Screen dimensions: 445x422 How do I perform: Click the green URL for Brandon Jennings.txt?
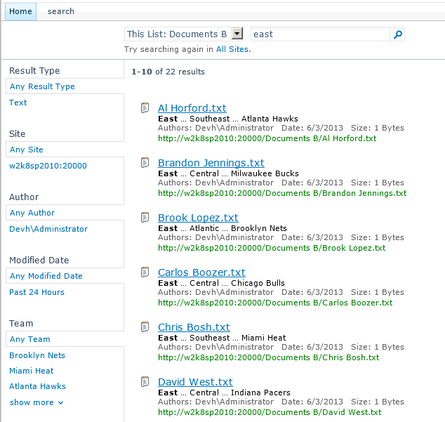click(x=282, y=193)
